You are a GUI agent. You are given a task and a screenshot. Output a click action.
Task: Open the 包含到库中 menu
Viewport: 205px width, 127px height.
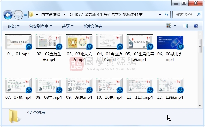41,26
